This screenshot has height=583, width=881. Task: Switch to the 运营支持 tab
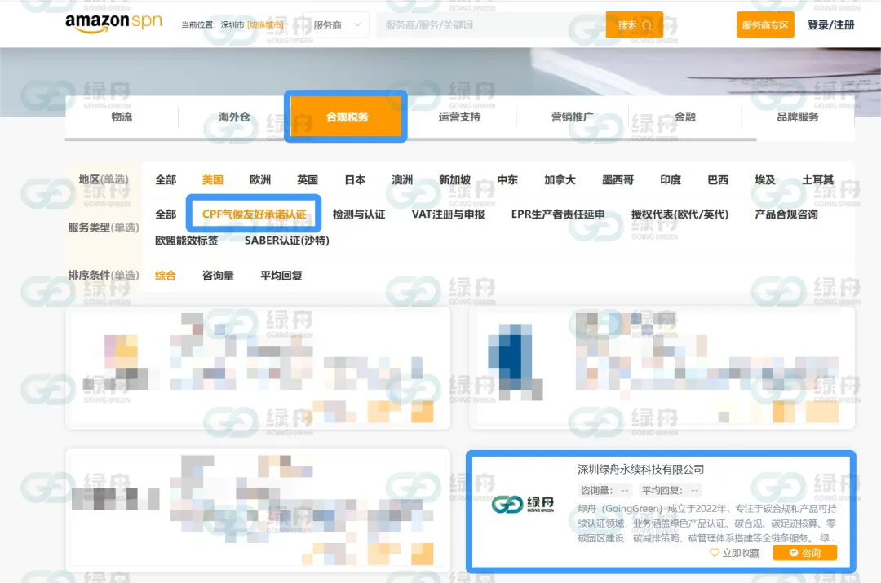[459, 117]
